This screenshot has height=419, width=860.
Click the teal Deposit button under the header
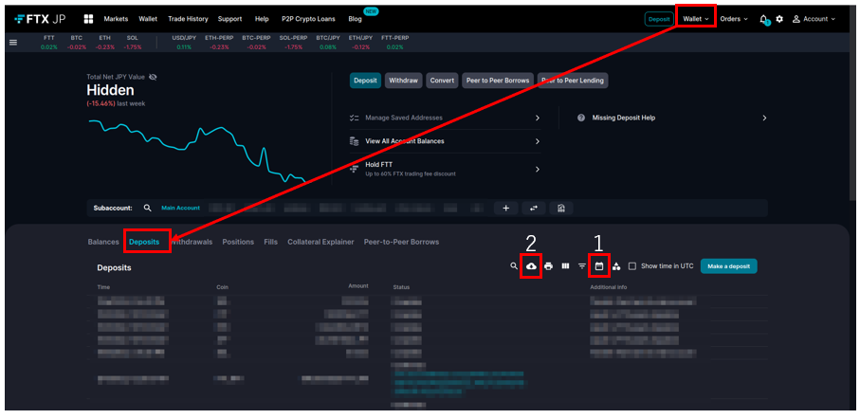pyautogui.click(x=365, y=81)
